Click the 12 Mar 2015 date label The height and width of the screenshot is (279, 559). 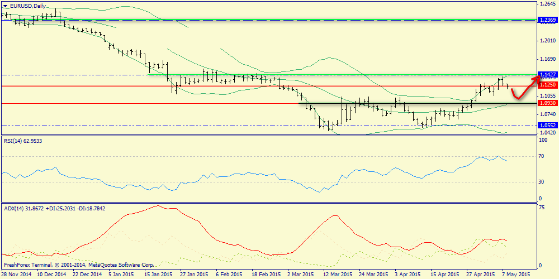337,275
